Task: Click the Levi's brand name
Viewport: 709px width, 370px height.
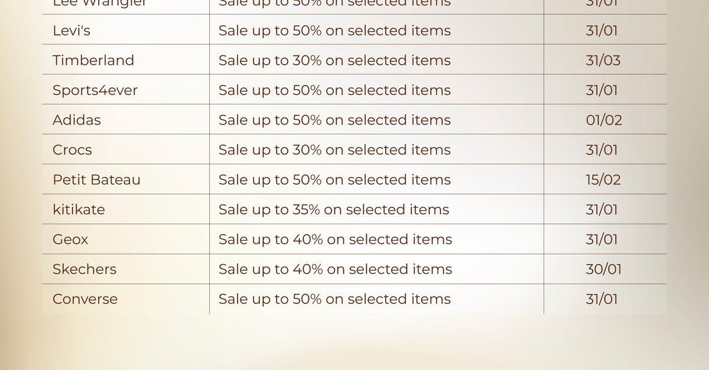Action: (x=71, y=31)
